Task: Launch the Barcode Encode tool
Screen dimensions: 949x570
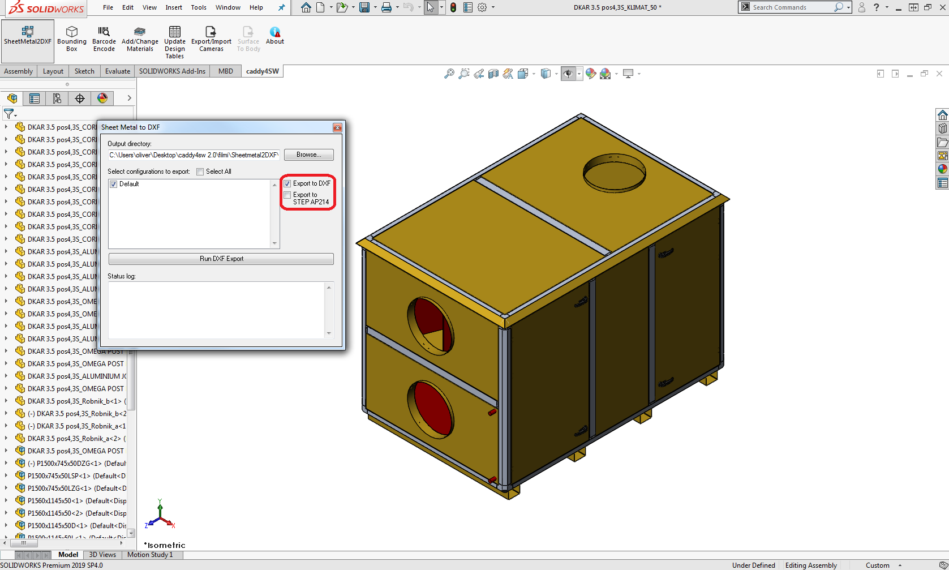Action: (x=104, y=38)
